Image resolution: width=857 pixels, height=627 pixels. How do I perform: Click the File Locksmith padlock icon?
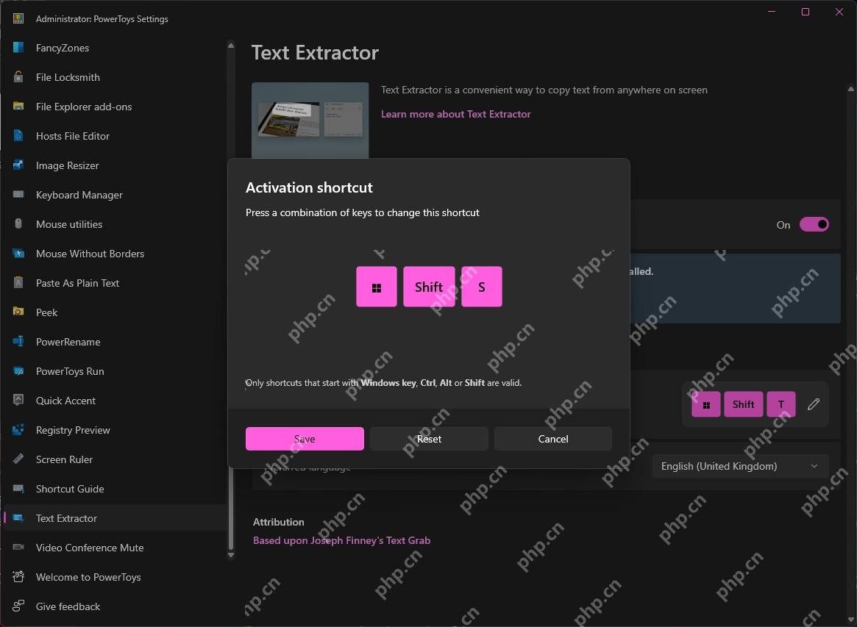(x=18, y=77)
